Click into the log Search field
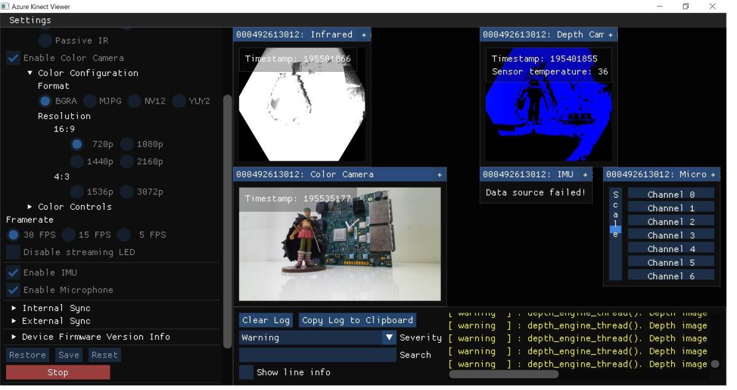The image size is (737, 390). click(318, 355)
